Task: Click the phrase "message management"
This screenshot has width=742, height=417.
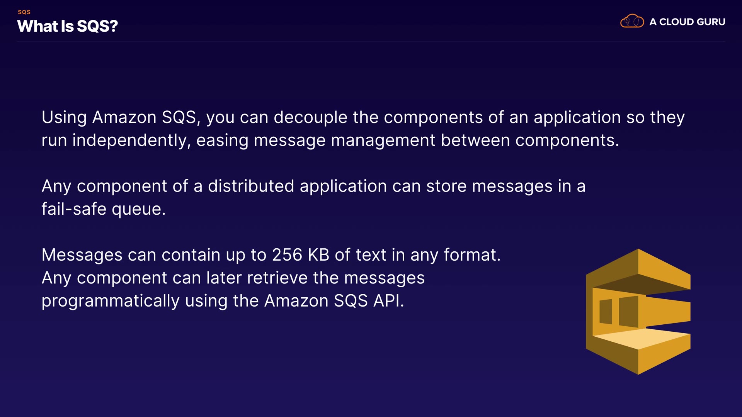Action: click(344, 140)
